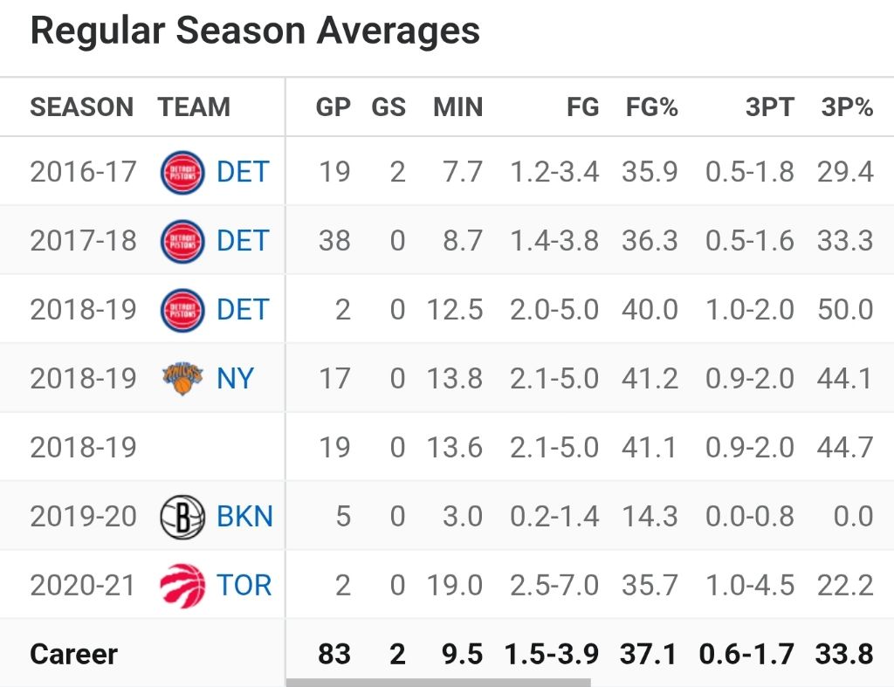Click the FG% column header

coord(652,107)
